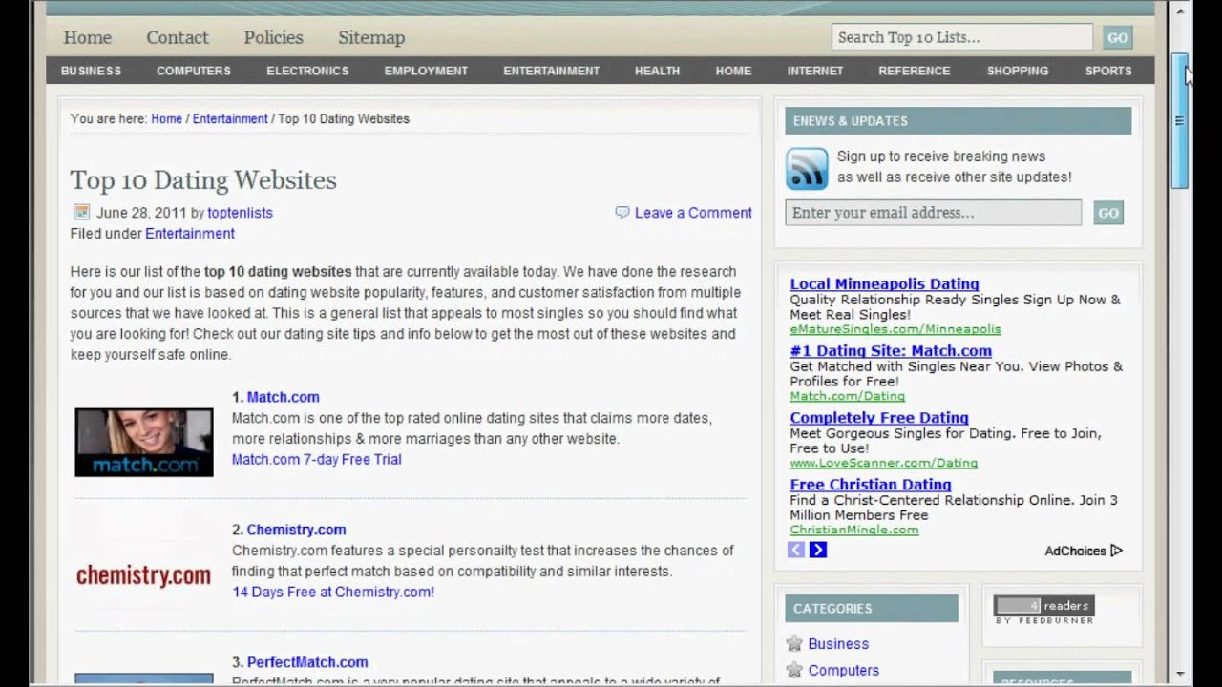1222x687 pixels.
Task: Click the scrollbar up arrow
Action: 1180,10
